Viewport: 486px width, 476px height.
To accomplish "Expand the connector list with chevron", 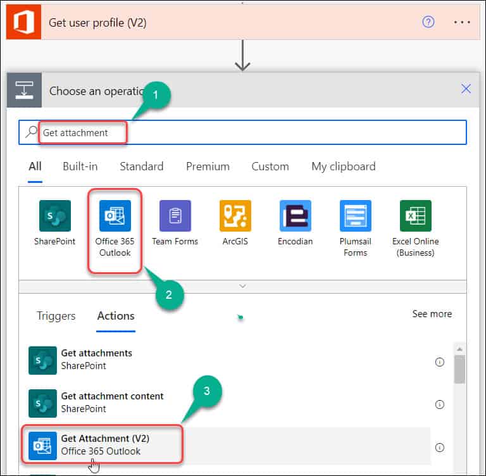I will 243,286.
